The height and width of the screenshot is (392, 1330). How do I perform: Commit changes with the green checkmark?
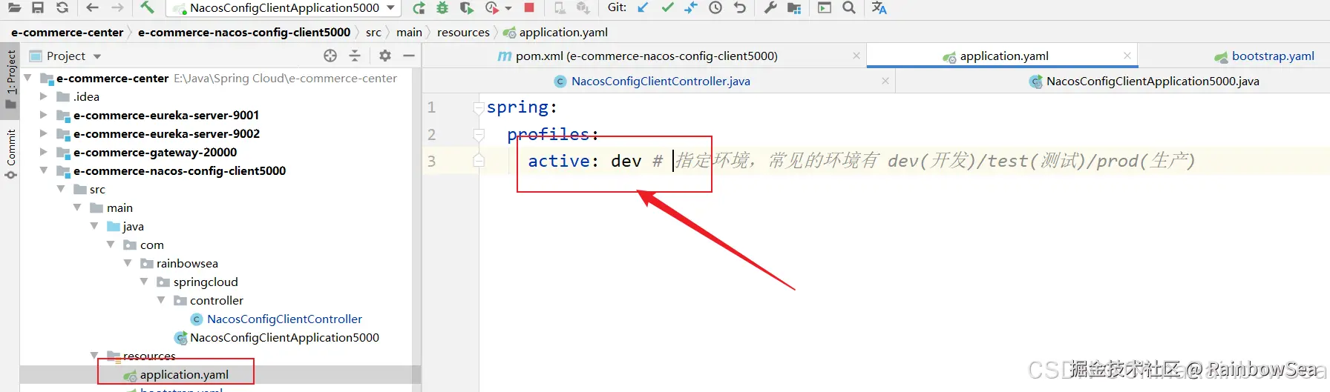click(667, 8)
